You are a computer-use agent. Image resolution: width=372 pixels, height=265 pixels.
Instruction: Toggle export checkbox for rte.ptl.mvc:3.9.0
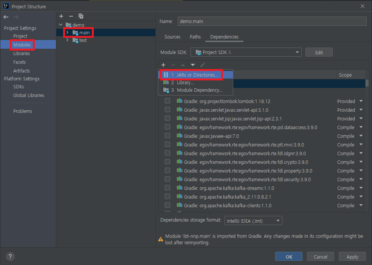pos(167,144)
